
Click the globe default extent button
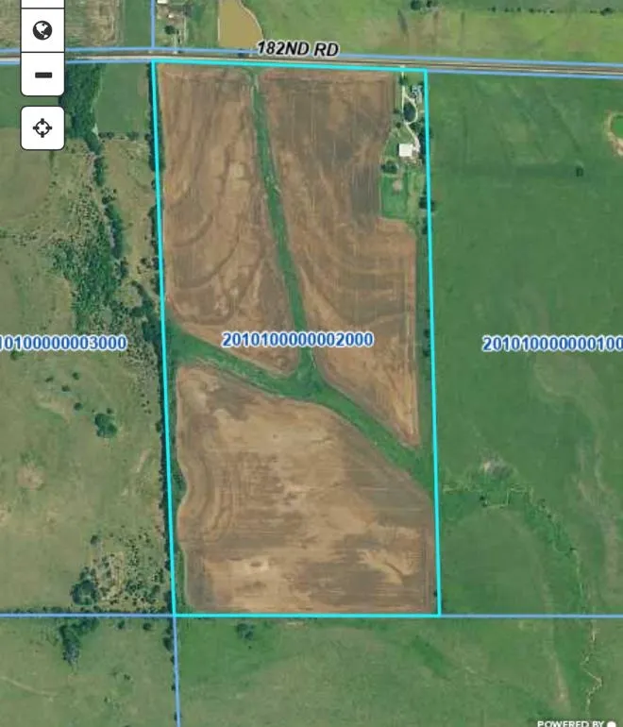click(42, 31)
